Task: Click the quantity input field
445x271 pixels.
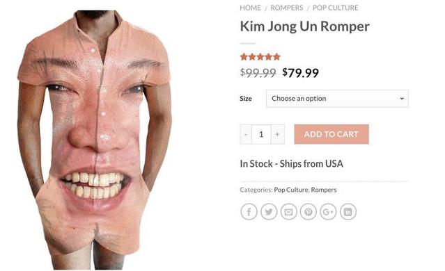Action: [261, 134]
